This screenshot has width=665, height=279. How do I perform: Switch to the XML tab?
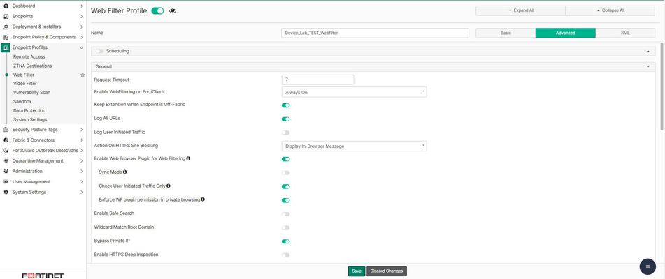[625, 33]
